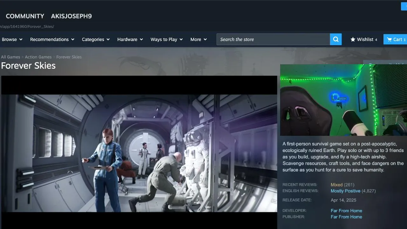
Task: Open the AKISJOSEPH9 profile menu
Action: (x=71, y=16)
